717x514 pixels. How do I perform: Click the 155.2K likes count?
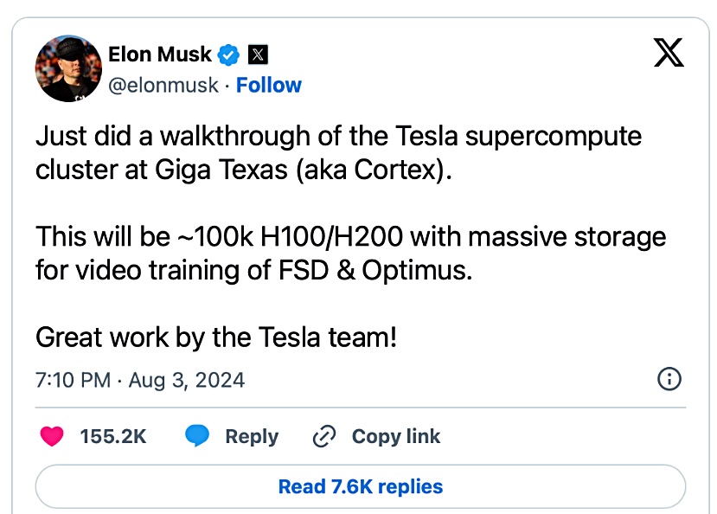(x=113, y=436)
